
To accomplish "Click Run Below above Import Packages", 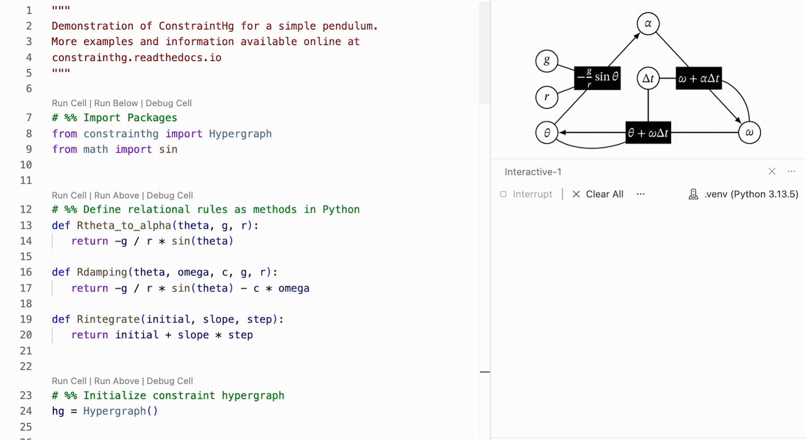I will [x=116, y=103].
